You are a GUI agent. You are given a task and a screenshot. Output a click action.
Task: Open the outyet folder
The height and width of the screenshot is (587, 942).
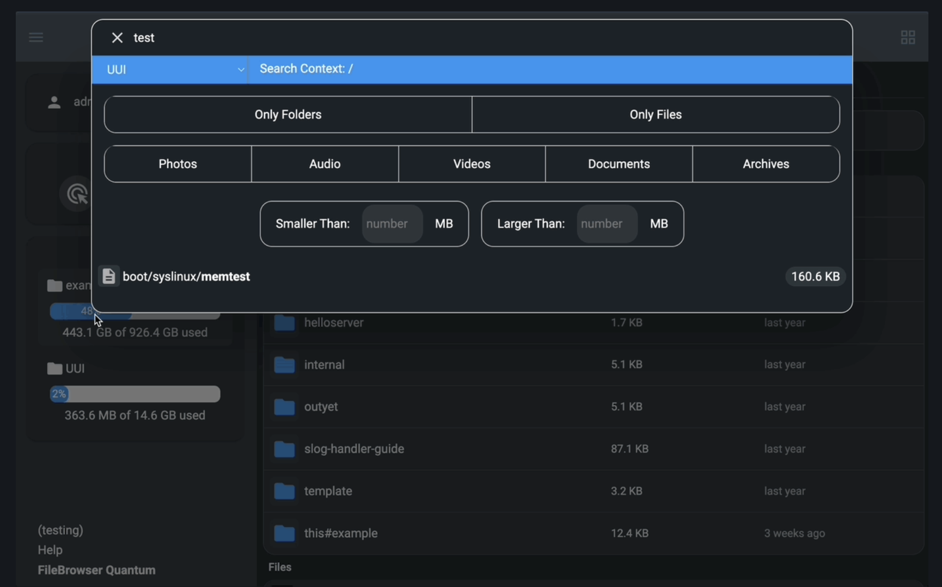tap(594, 407)
